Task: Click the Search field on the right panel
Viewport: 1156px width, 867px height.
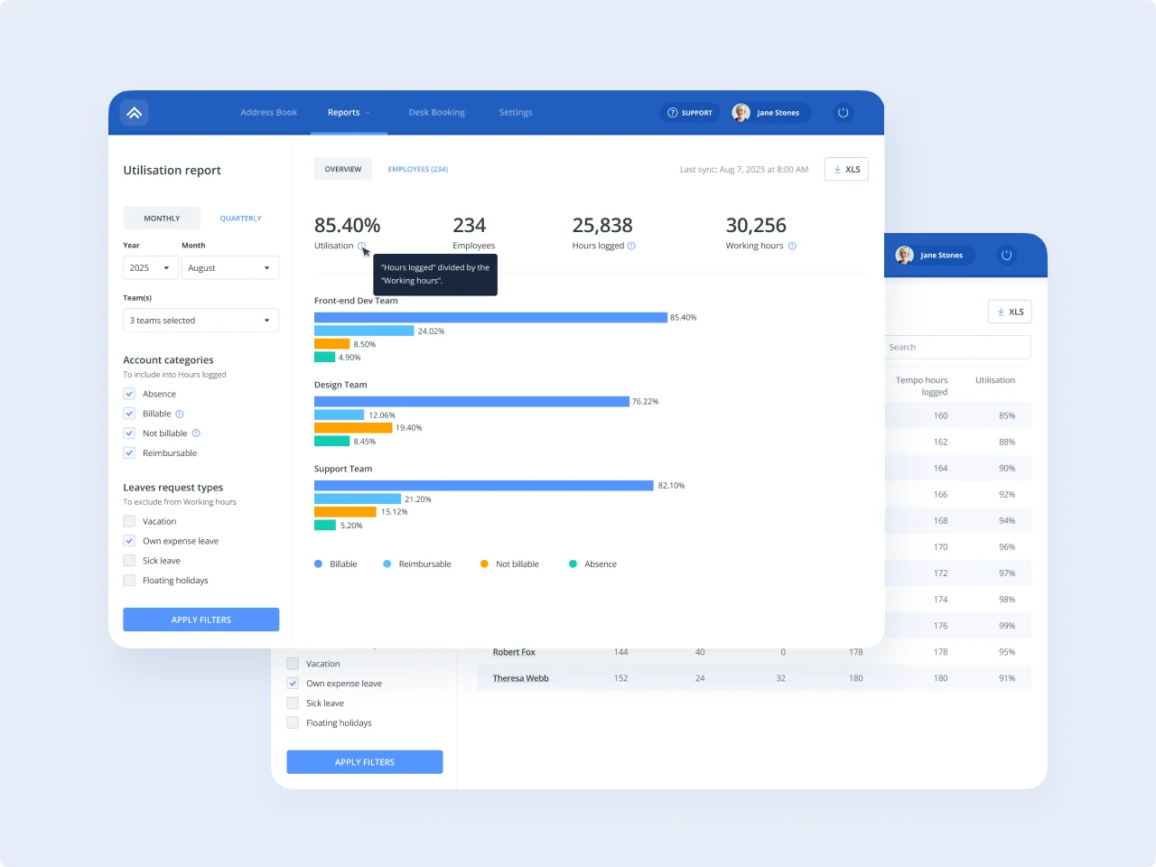Action: tap(957, 347)
